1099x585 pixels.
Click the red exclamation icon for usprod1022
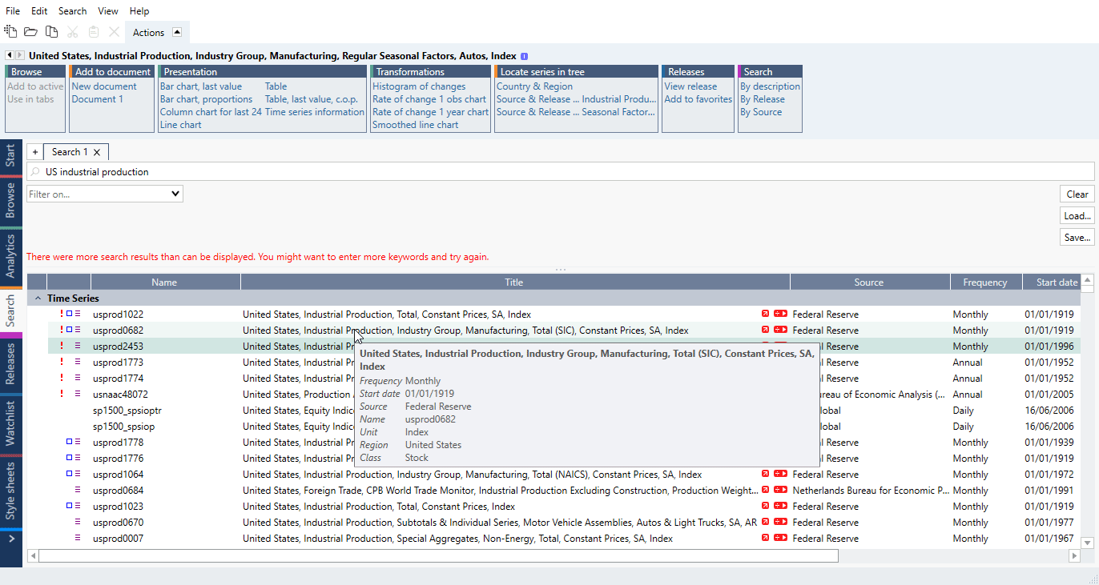click(x=62, y=314)
